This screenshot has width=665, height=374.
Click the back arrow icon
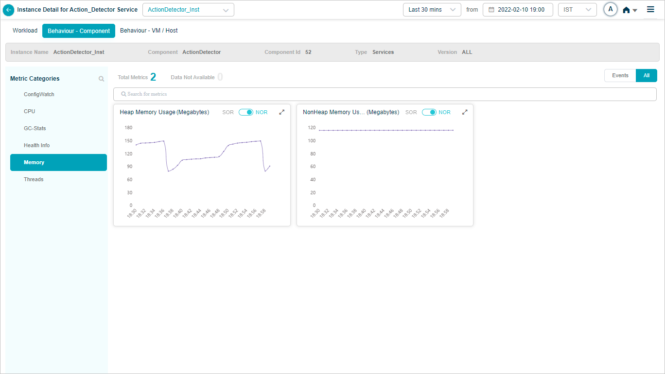[x=8, y=10]
